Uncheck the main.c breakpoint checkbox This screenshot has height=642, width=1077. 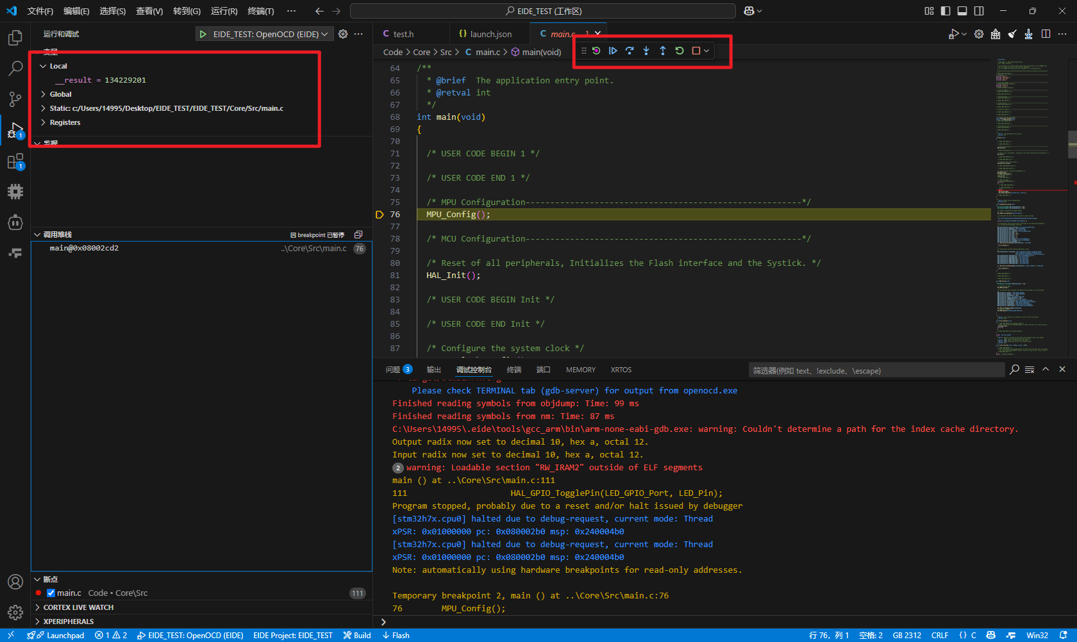click(x=51, y=593)
